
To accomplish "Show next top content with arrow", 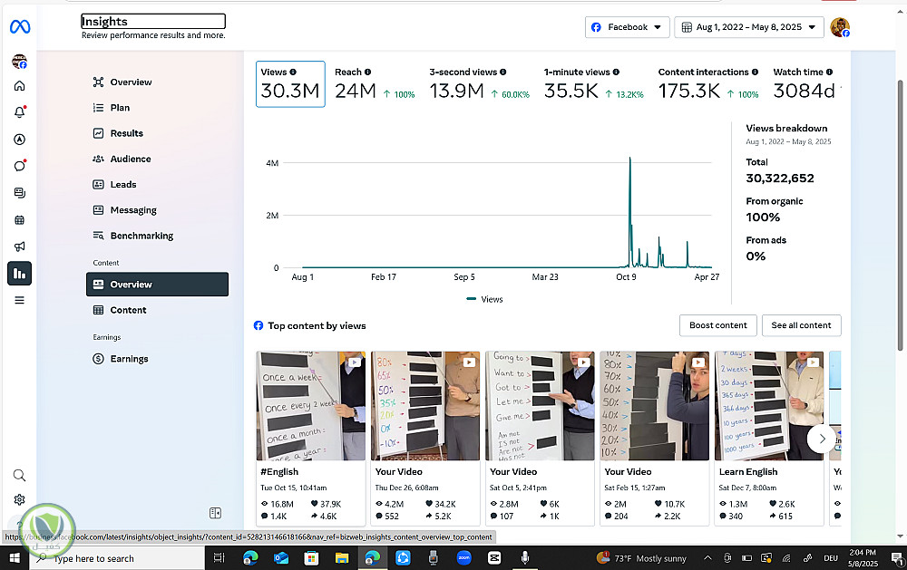I will [x=822, y=439].
